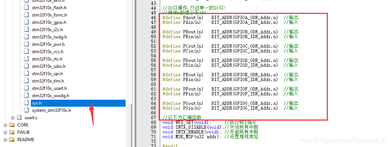Click file icon of usart.c
Screen dimensions: 389x147
20,117
